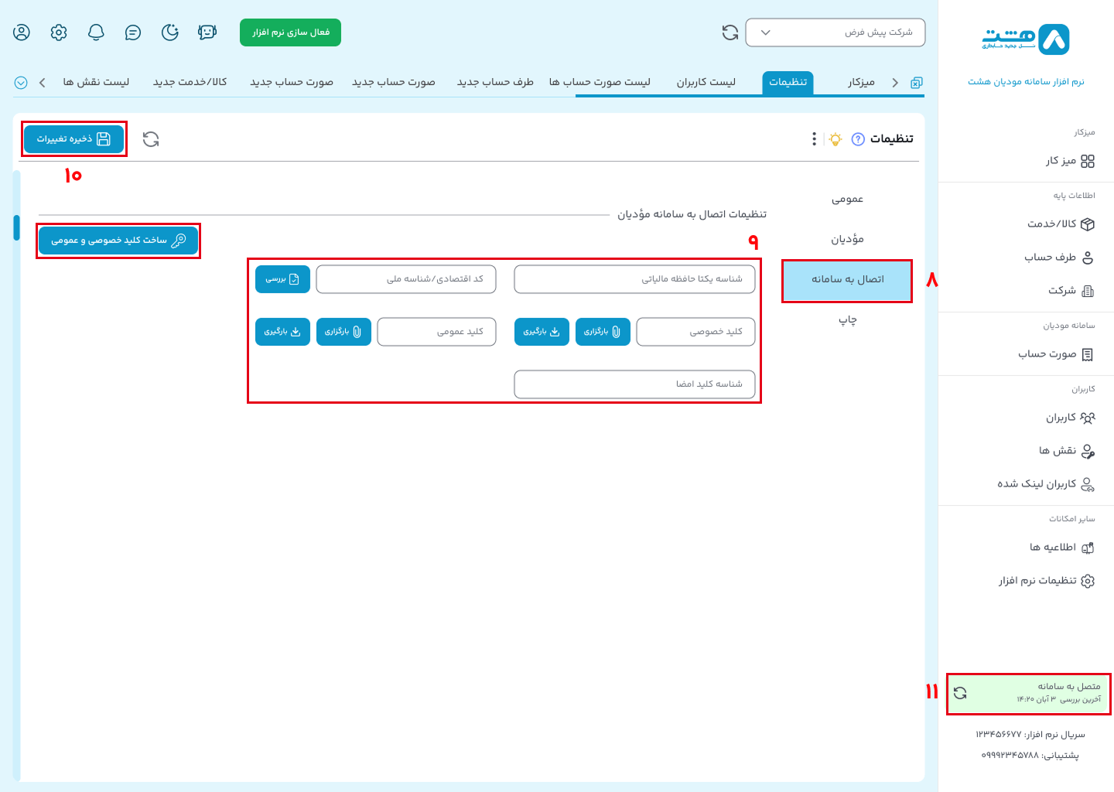Open the settings gear in top bar
The height and width of the screenshot is (792, 1114).
pos(59,32)
